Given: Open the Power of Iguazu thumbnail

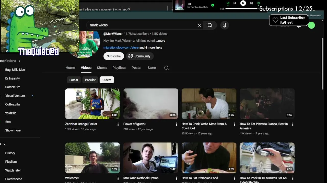Looking at the screenshot, I should coord(151,104).
